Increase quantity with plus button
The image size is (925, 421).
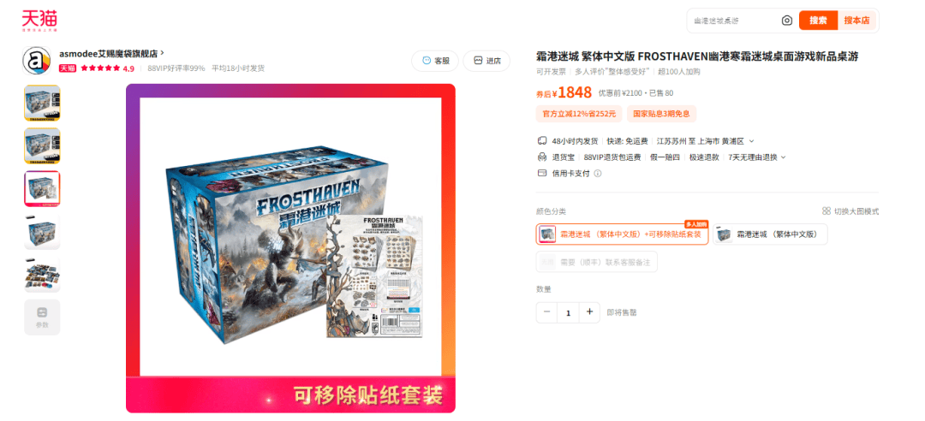coord(589,312)
